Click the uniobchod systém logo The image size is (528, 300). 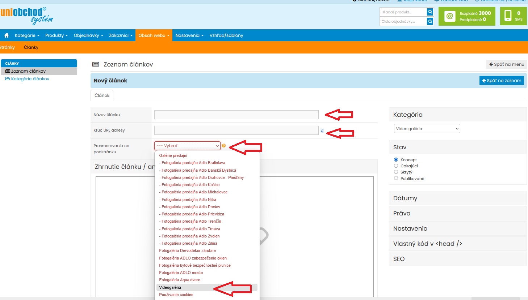pos(27,16)
